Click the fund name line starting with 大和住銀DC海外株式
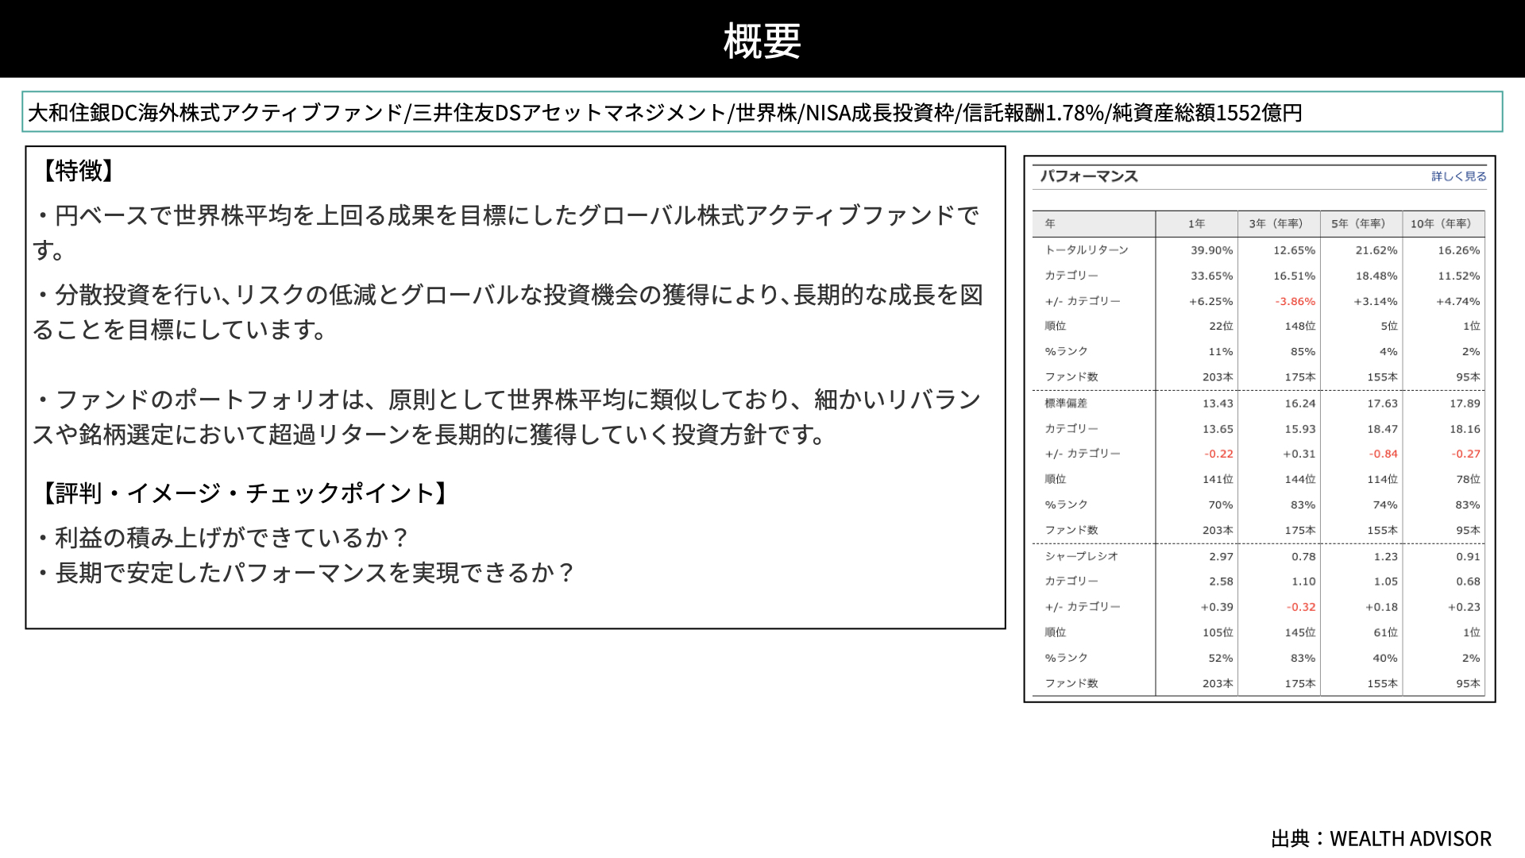The image size is (1525, 858). tap(665, 113)
